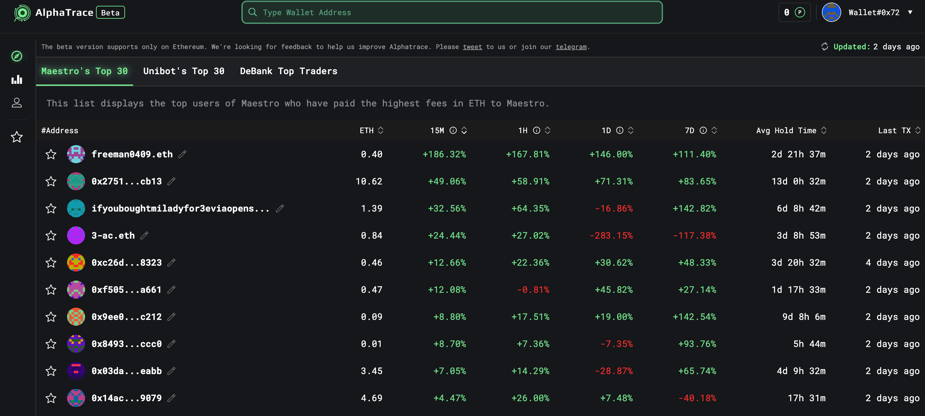Toggle favorite star for freeman0409.eth

(51, 154)
